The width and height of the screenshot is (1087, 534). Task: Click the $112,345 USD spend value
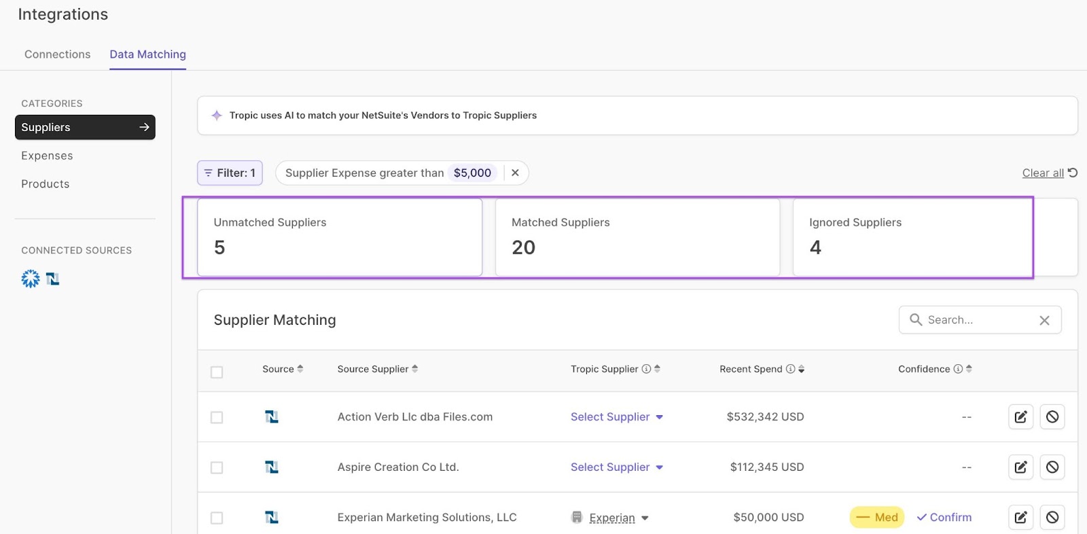coord(767,467)
